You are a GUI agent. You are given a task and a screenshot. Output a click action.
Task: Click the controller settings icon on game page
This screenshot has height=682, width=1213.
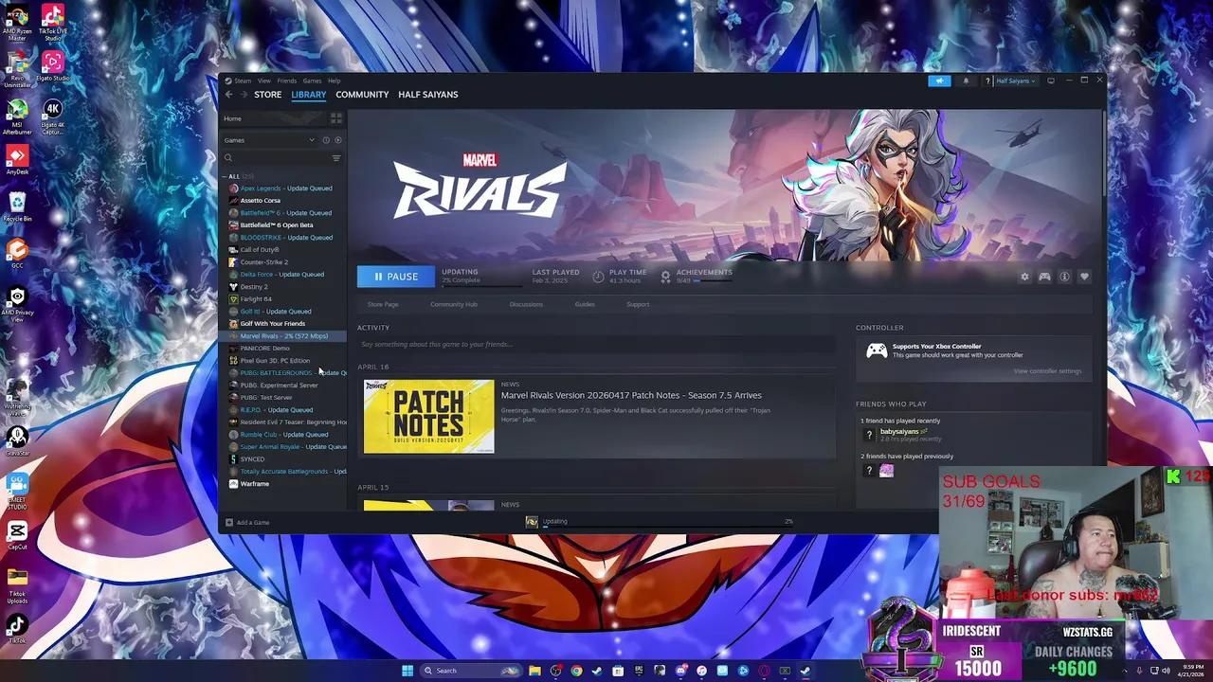tap(1044, 277)
